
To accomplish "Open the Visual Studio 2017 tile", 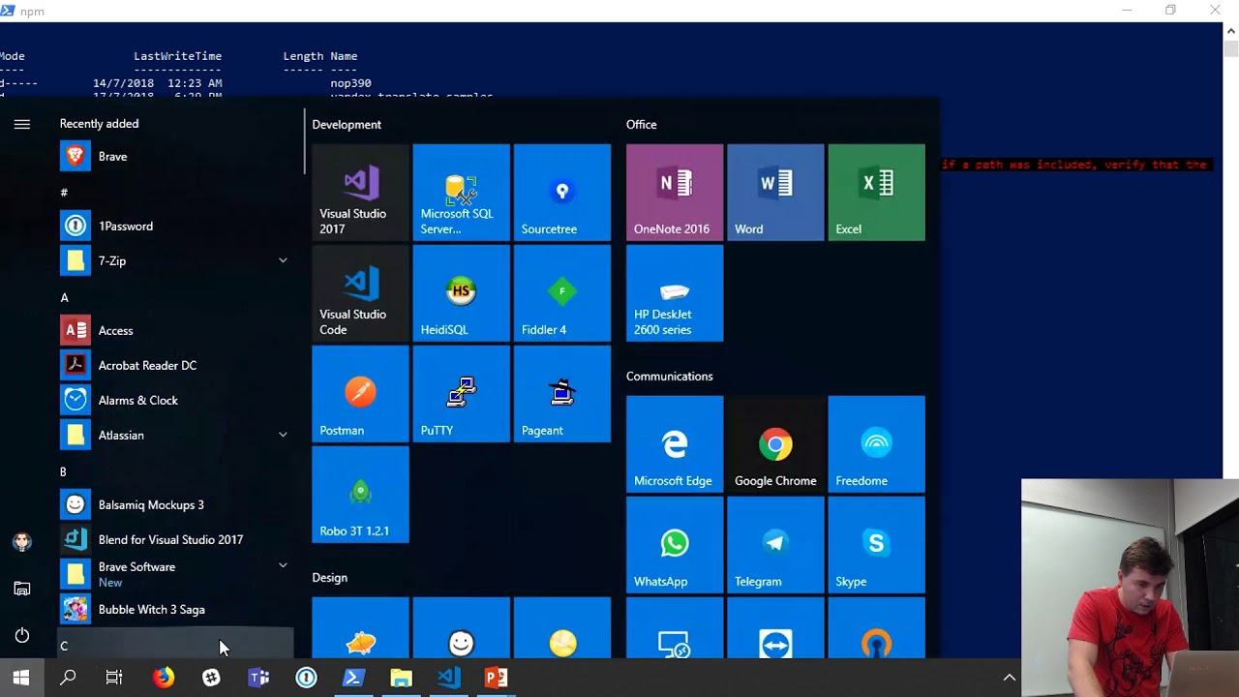I will click(x=360, y=192).
